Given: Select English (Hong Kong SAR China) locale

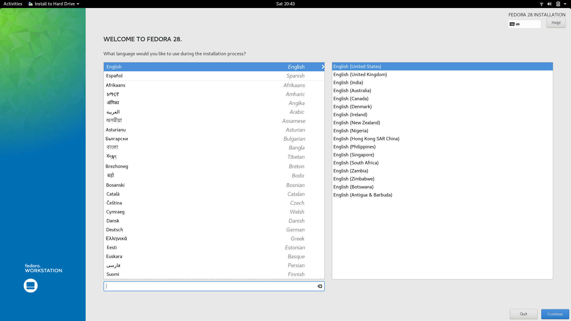Looking at the screenshot, I should [442, 139].
